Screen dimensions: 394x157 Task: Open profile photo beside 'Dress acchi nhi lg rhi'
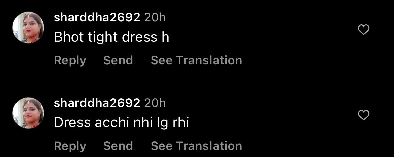click(x=28, y=113)
